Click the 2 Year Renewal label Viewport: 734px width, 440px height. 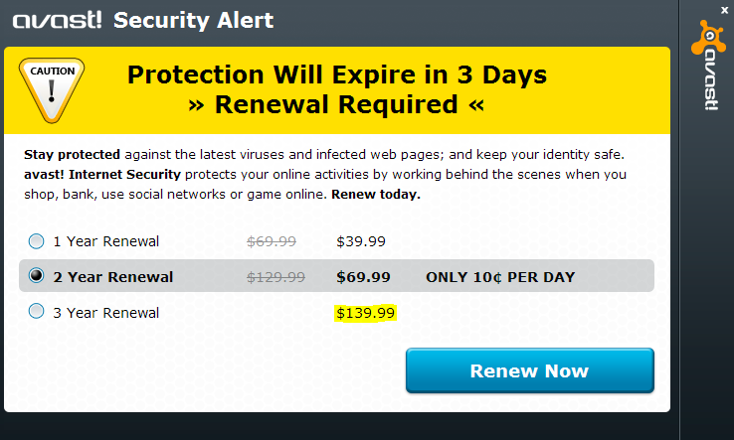[x=113, y=277]
